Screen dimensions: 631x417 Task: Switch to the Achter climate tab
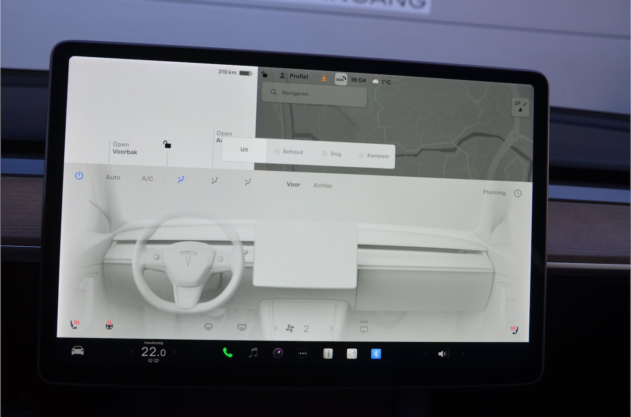(322, 185)
